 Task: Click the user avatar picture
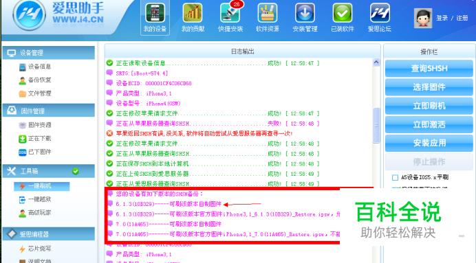tap(423, 18)
